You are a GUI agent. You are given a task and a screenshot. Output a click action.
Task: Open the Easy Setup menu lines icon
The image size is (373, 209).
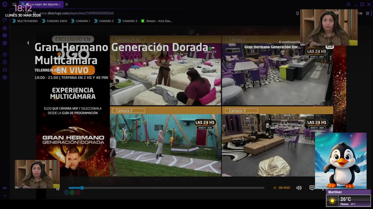coord(367,13)
